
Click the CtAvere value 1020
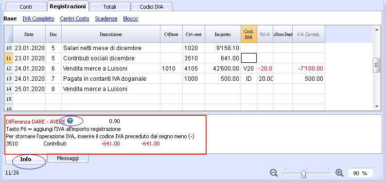(193, 48)
